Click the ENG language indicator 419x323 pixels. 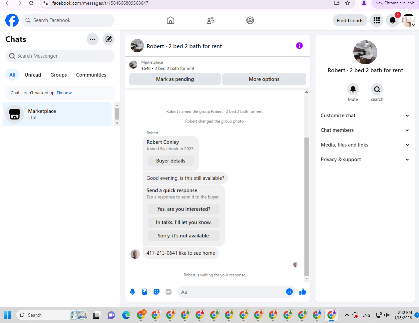tap(366, 315)
